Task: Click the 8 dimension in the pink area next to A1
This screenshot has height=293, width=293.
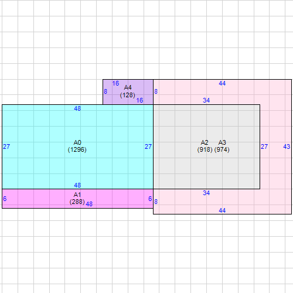Action: coord(156,202)
